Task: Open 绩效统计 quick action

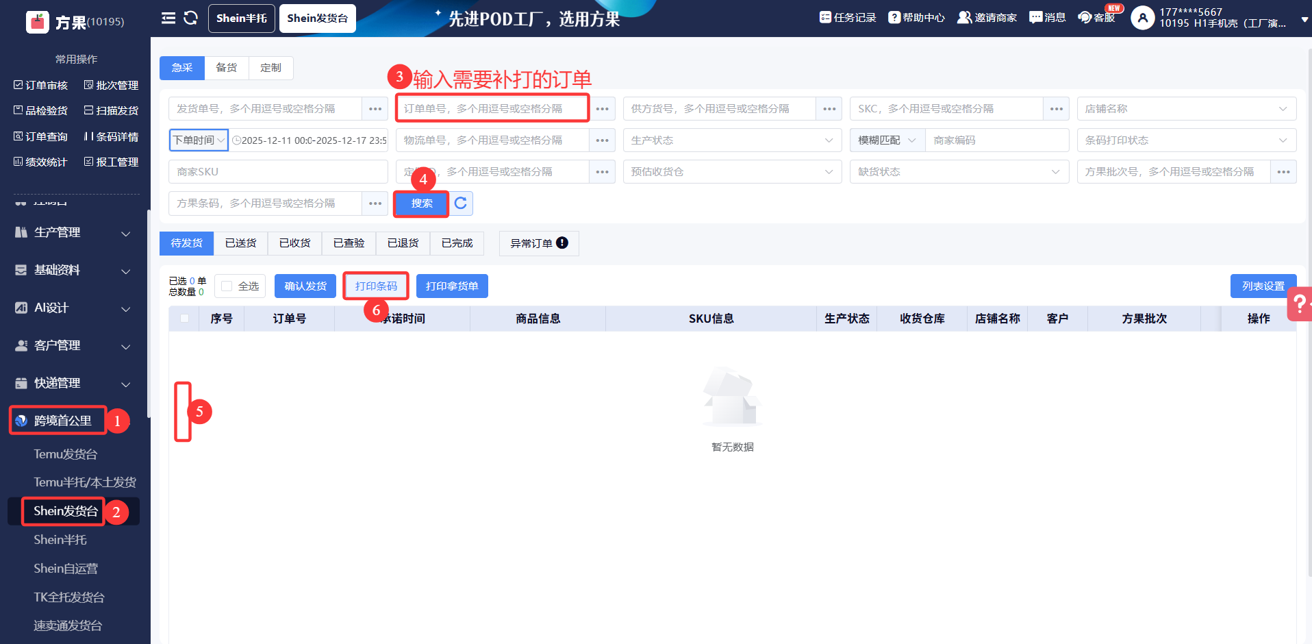Action: [x=41, y=162]
